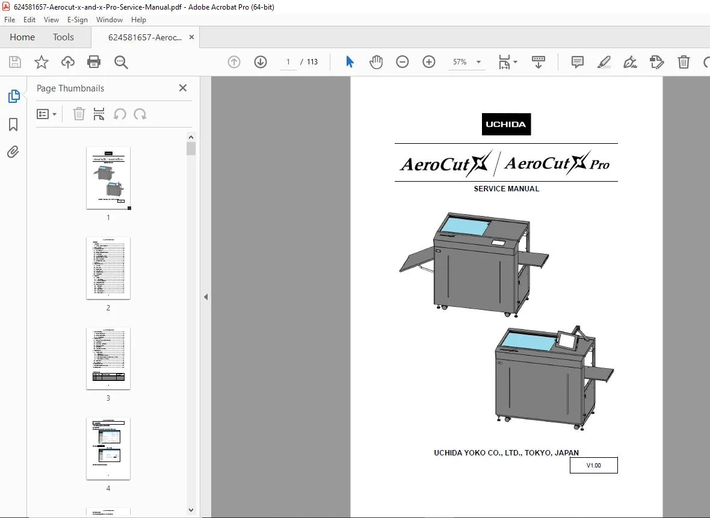Click the fit page width icon
Image resolution: width=710 pixels, height=518 pixels.
(504, 62)
